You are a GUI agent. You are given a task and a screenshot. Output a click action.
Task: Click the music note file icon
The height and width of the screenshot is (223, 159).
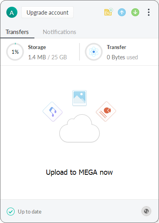point(53,111)
